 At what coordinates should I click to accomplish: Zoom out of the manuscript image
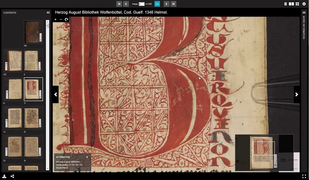pos(61,20)
